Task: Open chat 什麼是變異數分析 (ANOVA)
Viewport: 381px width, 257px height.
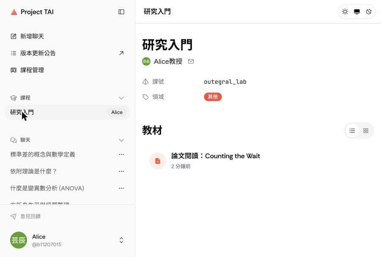Action: [x=47, y=188]
